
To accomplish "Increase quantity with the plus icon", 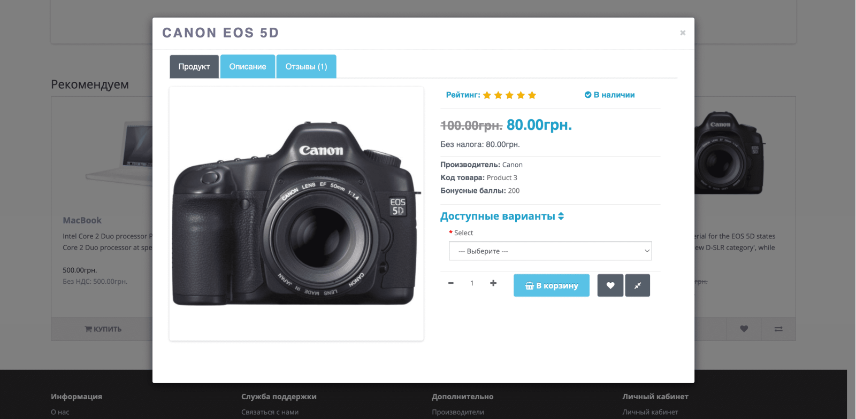I will (x=493, y=283).
